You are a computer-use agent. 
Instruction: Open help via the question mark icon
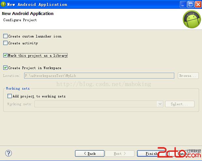point(8,153)
